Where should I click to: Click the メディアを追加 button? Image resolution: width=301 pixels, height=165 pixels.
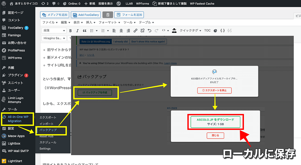[x=55, y=15]
